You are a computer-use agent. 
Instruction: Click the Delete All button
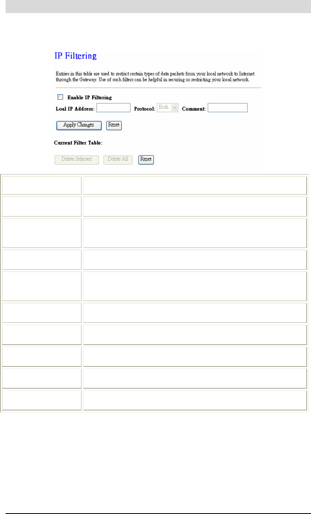[x=118, y=159]
